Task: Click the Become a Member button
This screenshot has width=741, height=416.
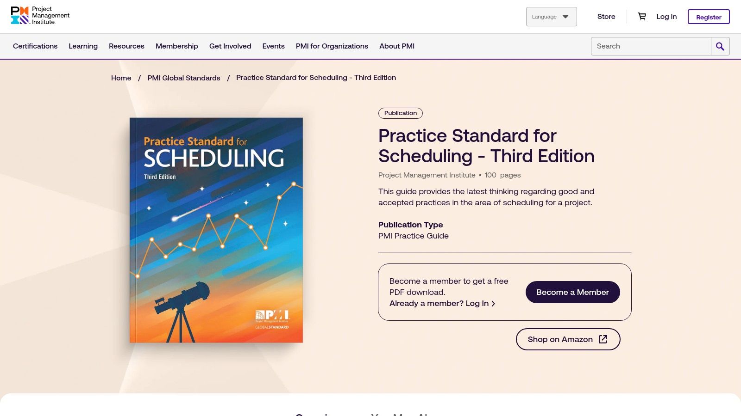Action: point(572,292)
